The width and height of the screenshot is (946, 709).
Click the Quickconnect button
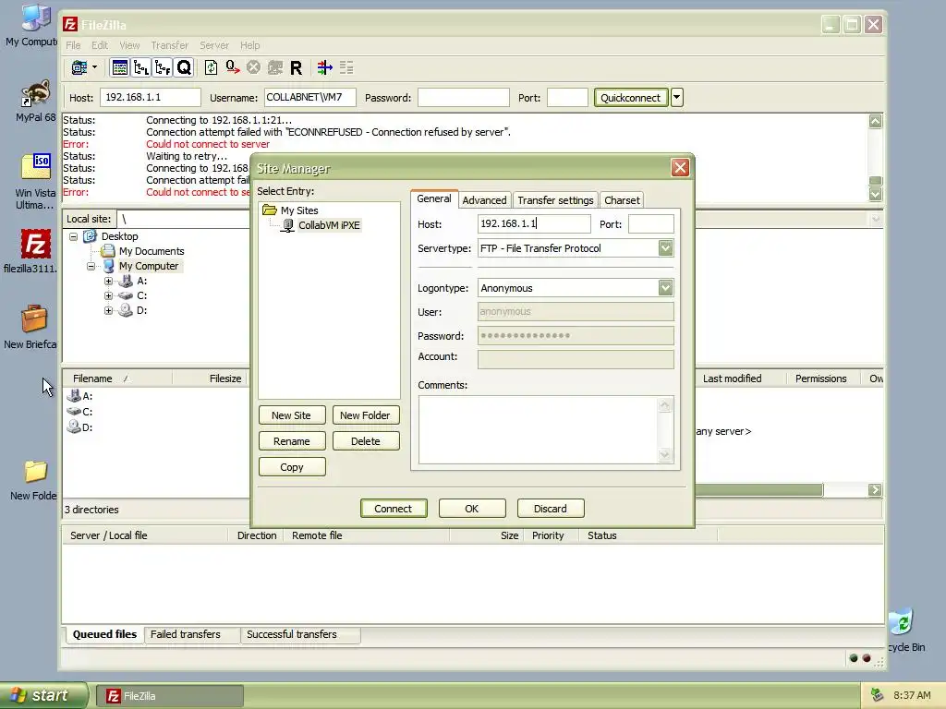point(630,97)
